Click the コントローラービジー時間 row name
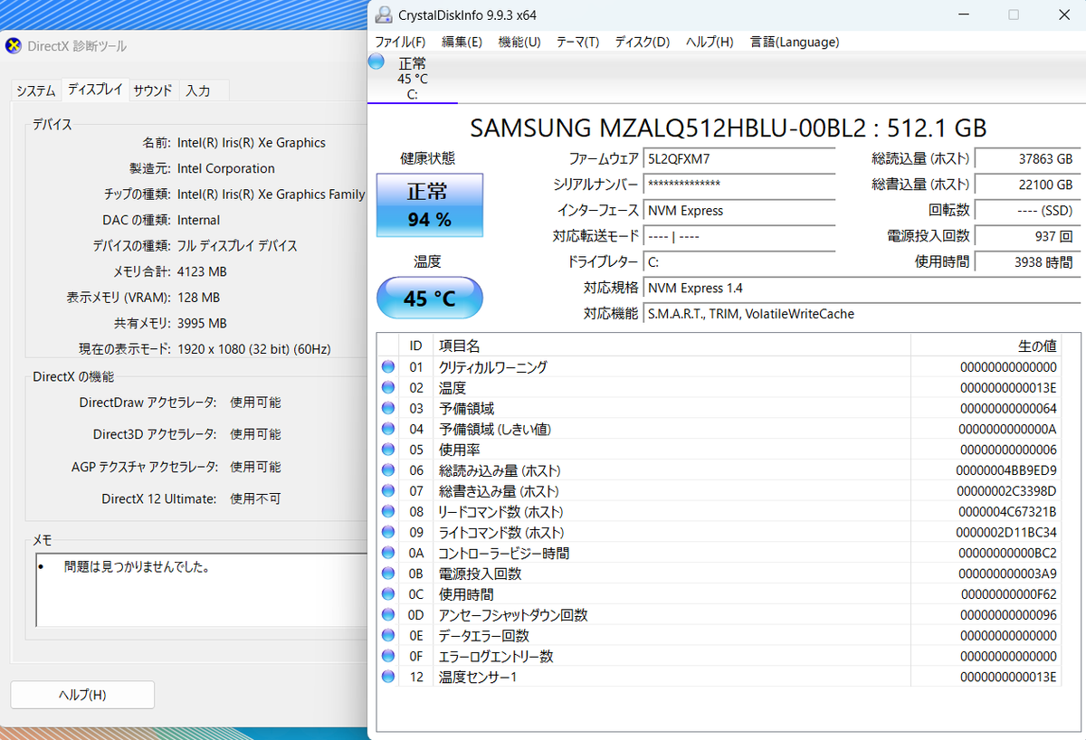 [504, 553]
